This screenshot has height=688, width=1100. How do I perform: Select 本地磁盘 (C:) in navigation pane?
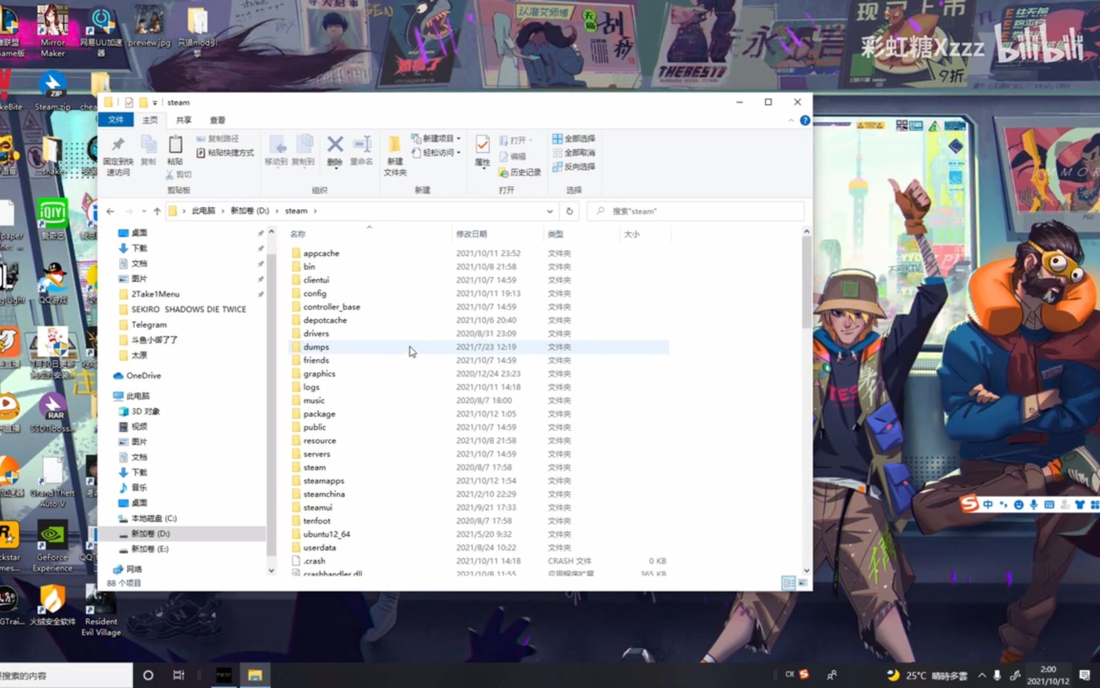tap(153, 518)
